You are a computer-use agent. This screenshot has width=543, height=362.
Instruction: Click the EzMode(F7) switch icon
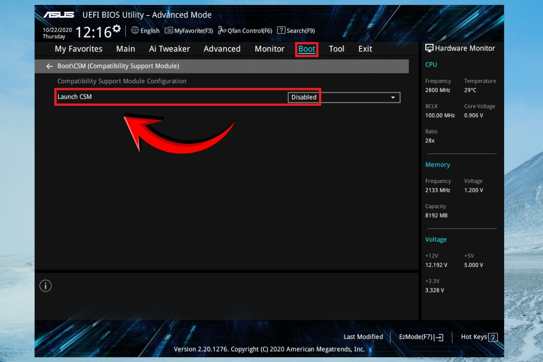pyautogui.click(x=438, y=337)
